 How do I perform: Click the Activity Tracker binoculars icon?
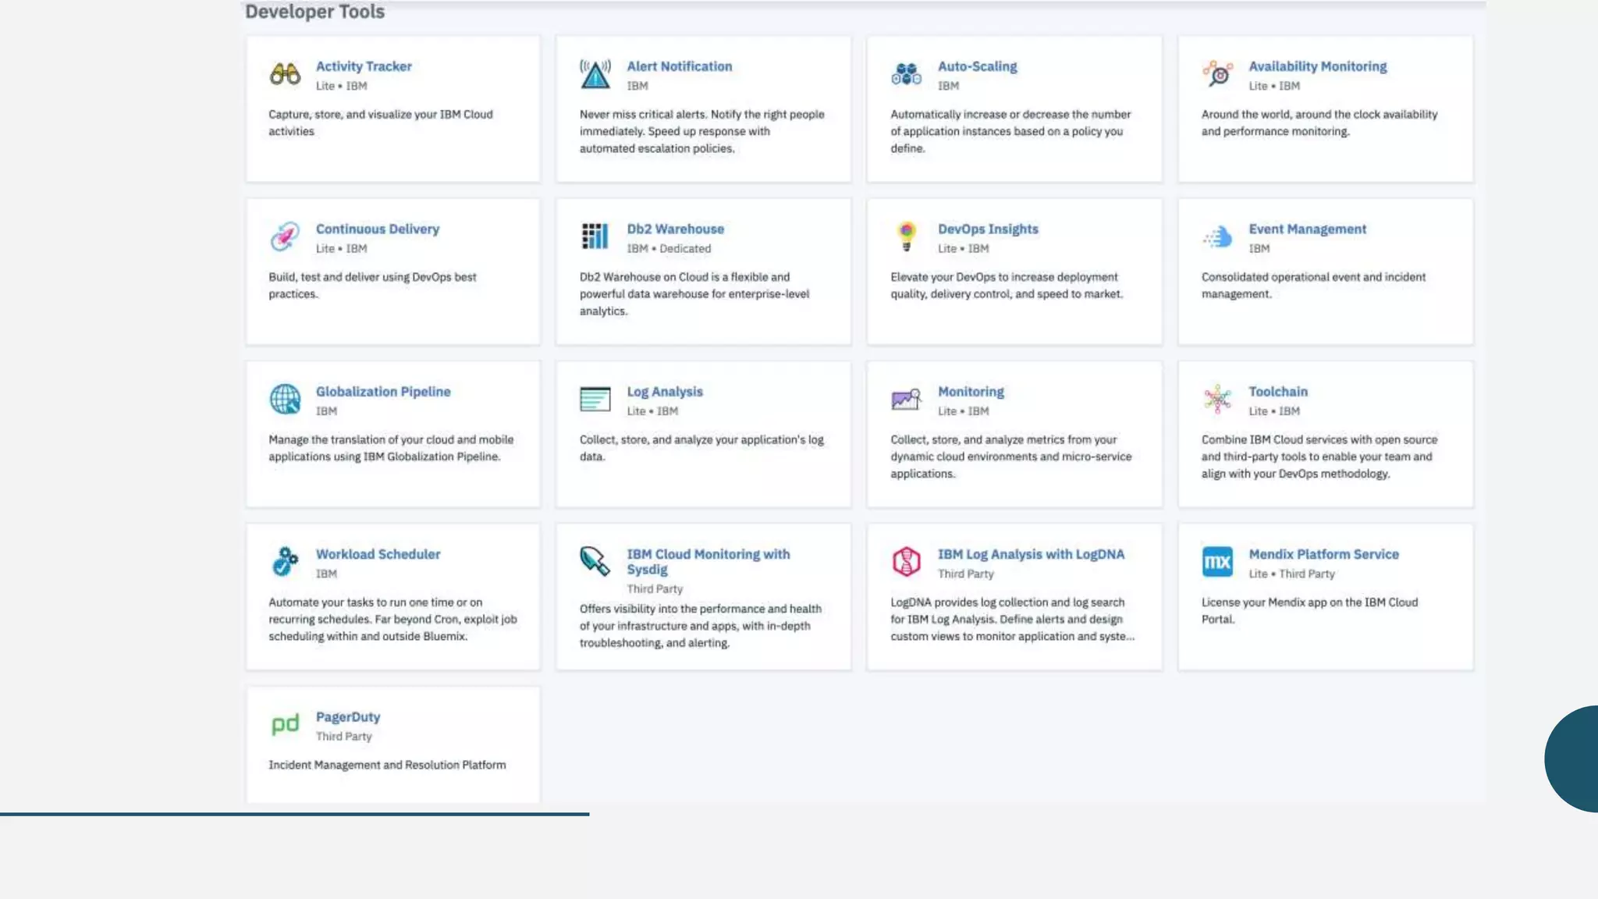tap(285, 74)
